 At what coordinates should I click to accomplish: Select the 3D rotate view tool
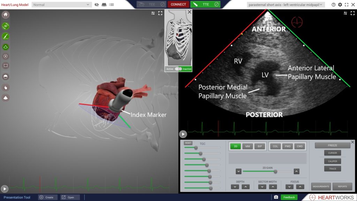pos(6,26)
